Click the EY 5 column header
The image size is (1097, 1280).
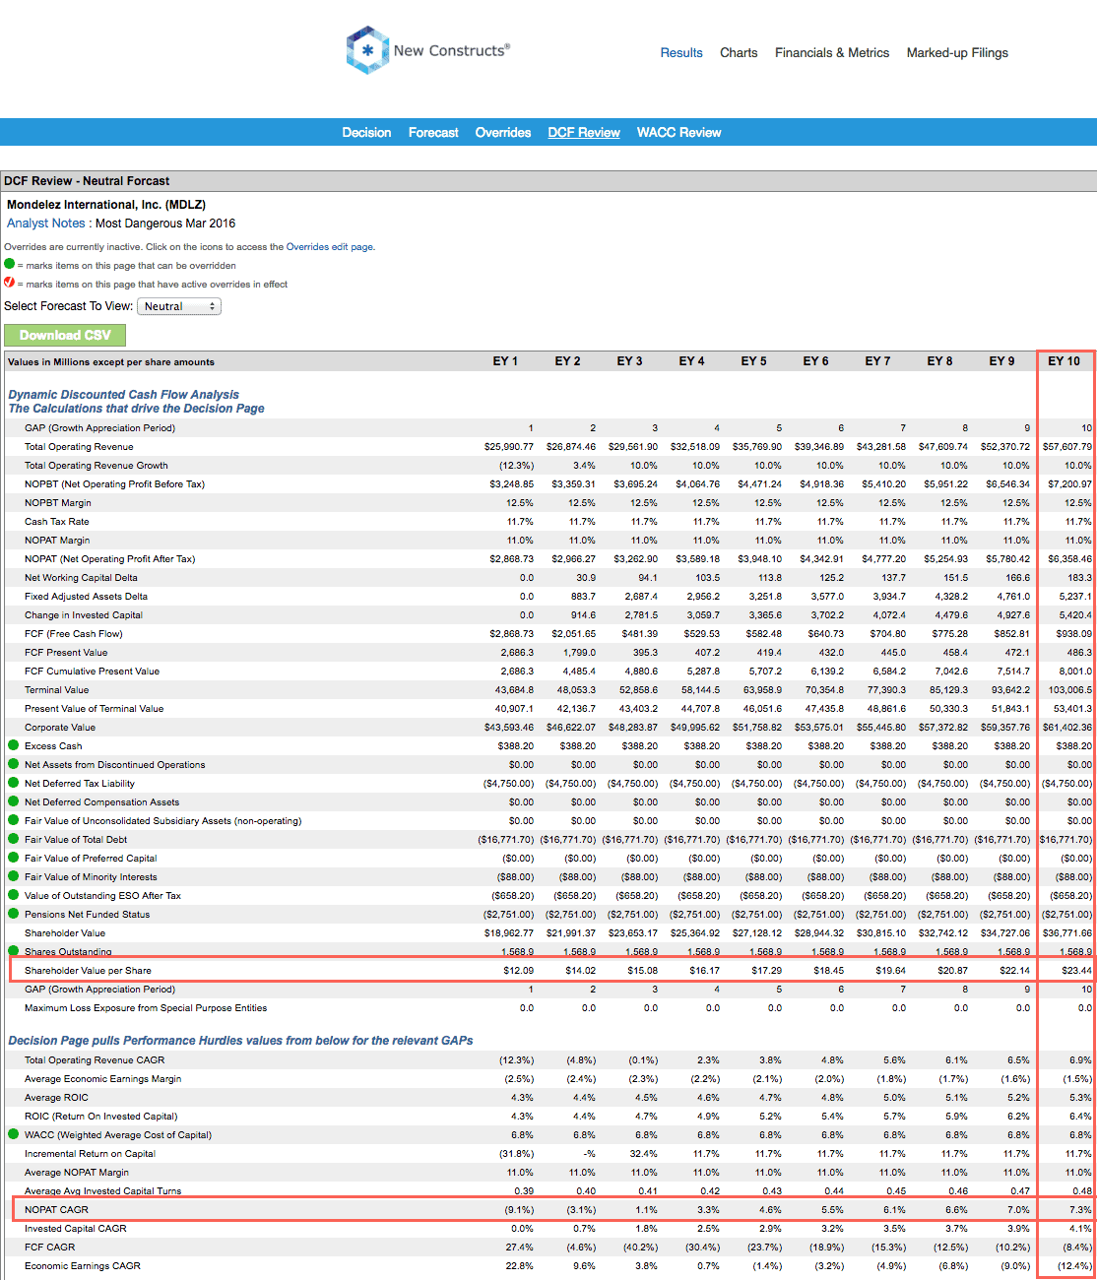click(x=753, y=361)
